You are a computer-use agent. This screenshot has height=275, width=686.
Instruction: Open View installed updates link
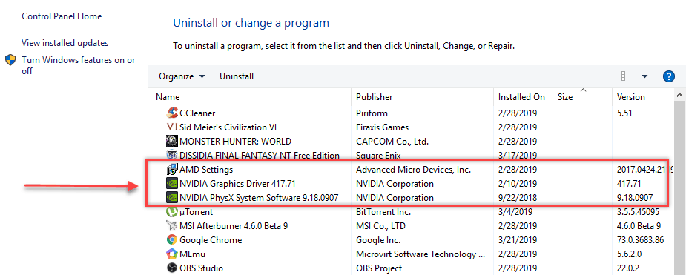[x=65, y=43]
